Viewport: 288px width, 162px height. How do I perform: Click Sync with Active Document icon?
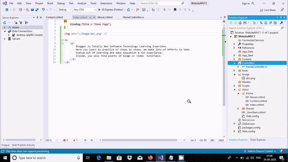coord(261,23)
